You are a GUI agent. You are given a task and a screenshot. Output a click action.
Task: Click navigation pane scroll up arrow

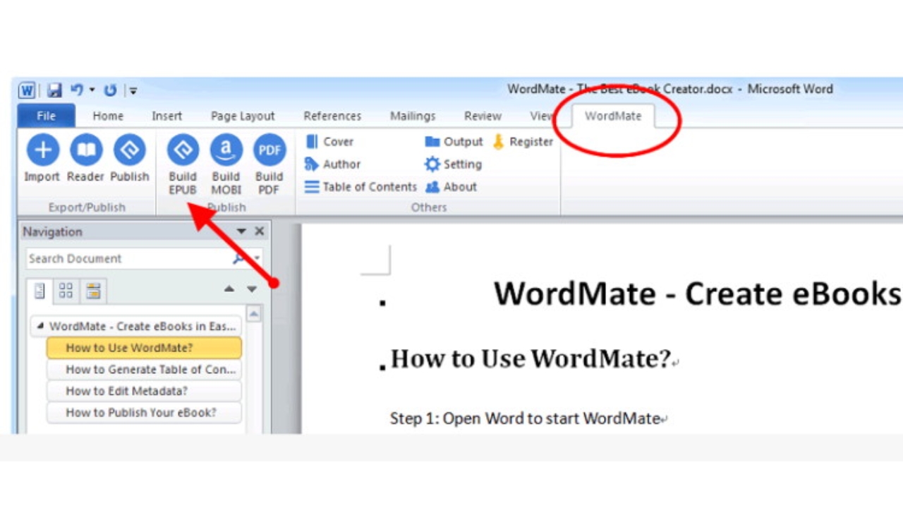click(253, 314)
